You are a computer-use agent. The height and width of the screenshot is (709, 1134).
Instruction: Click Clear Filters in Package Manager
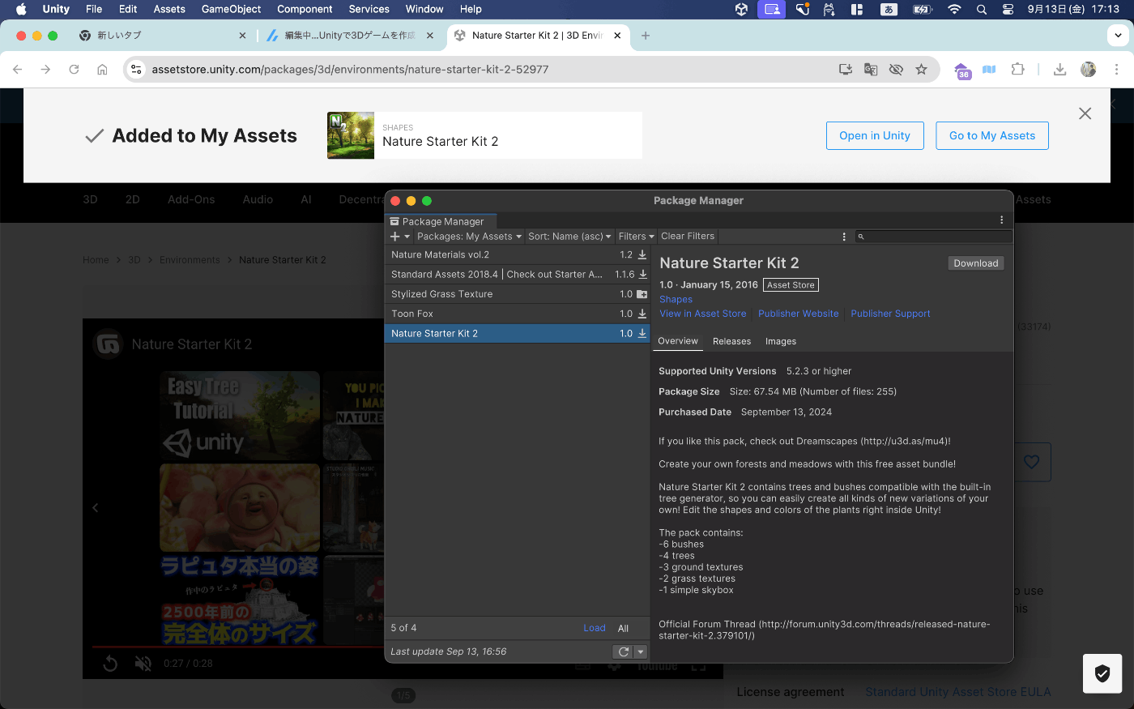pyautogui.click(x=688, y=237)
